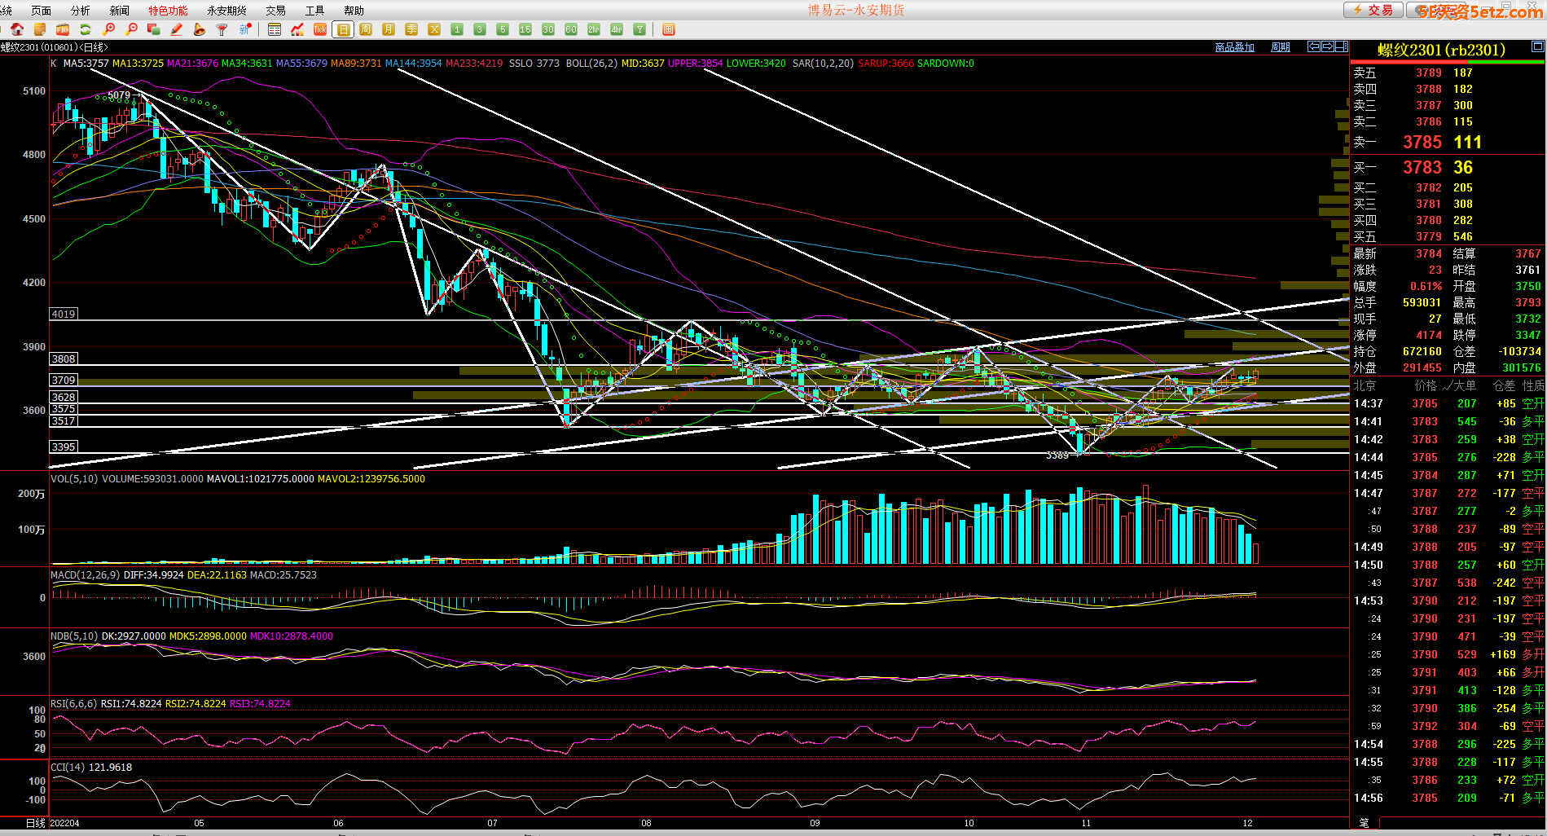
Task: Switch to the 5-minute period
Action: 503,29
